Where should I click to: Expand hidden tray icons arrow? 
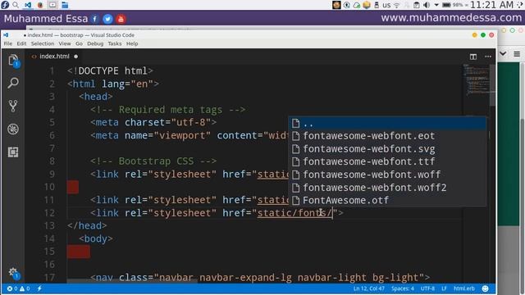click(436, 5)
